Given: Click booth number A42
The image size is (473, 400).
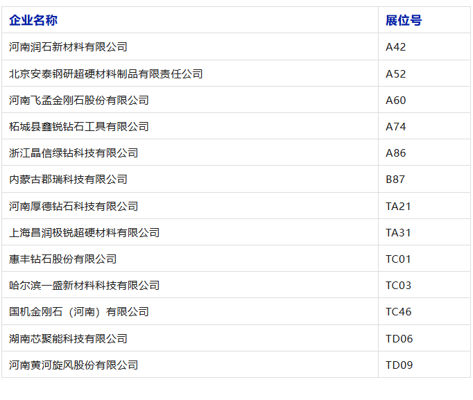Looking at the screenshot, I should [x=396, y=47].
